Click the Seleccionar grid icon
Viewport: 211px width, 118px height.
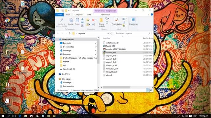pos(133,20)
